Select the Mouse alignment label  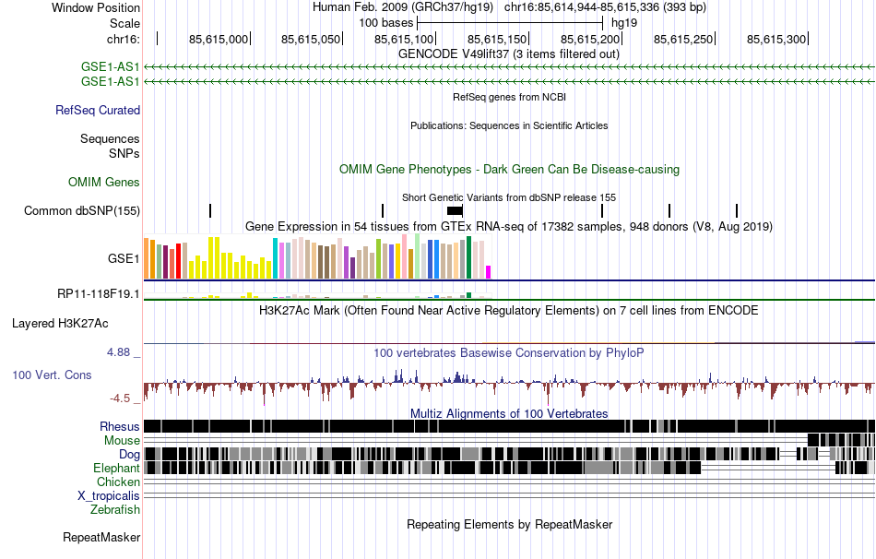122,441
